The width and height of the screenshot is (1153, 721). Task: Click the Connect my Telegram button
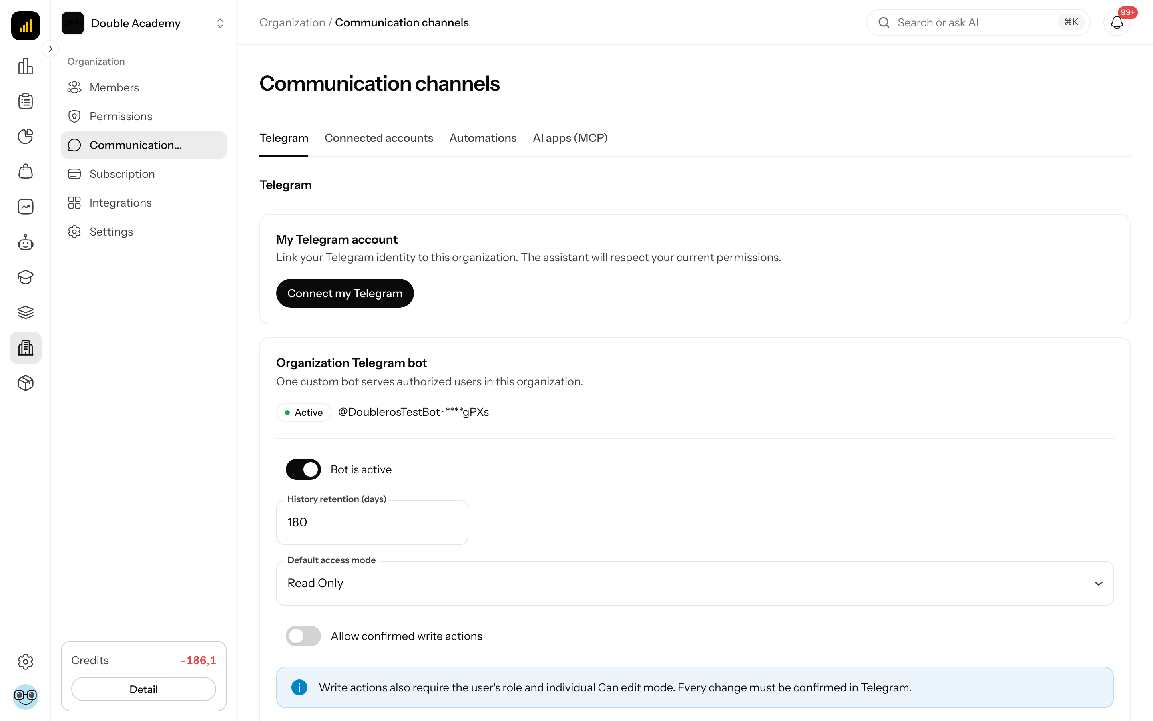344,293
